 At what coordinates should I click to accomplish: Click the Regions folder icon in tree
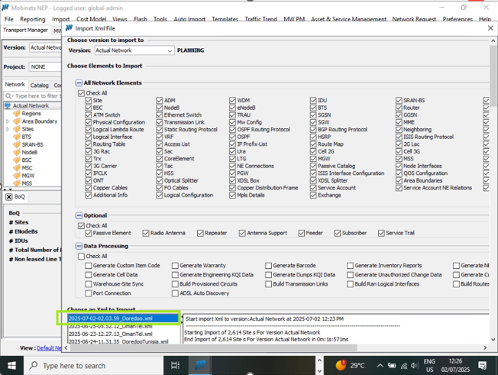point(16,114)
